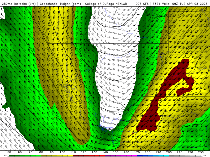Click the legend value 90
210x157 pixels.
(x=52, y=152)
